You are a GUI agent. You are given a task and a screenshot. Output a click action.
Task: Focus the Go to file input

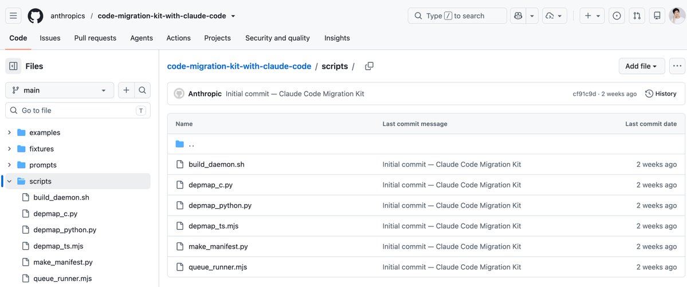(x=77, y=110)
